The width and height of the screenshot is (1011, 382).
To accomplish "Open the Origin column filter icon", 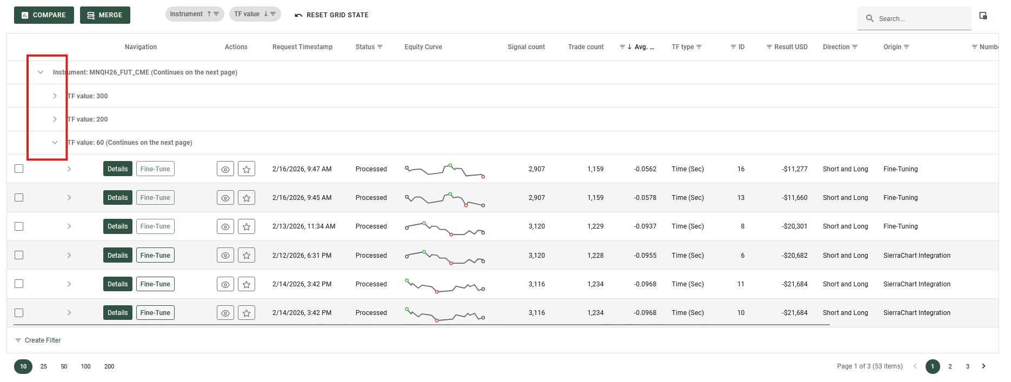I will point(906,47).
